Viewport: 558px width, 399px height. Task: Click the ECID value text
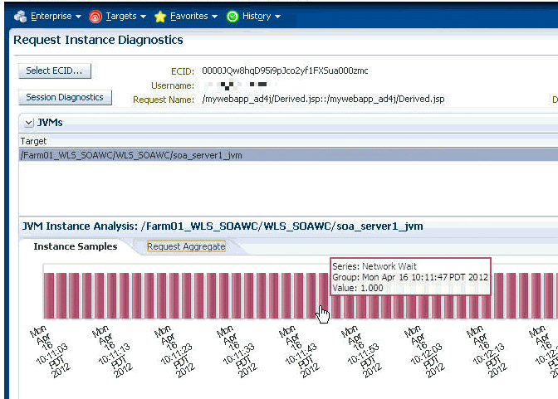pyautogui.click(x=285, y=71)
